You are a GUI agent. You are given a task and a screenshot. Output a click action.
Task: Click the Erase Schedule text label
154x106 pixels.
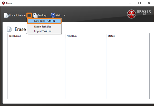pyautogui.click(x=17, y=16)
